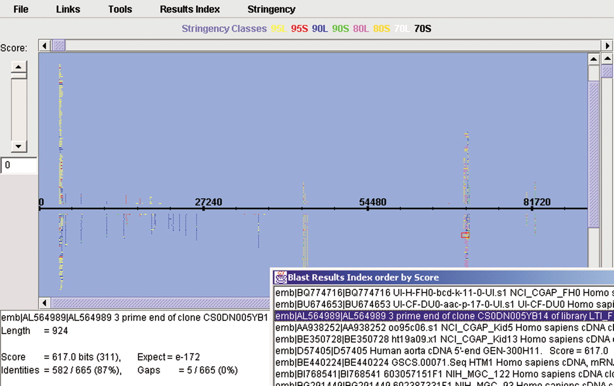Select the 90S green stringency class label

pos(340,29)
